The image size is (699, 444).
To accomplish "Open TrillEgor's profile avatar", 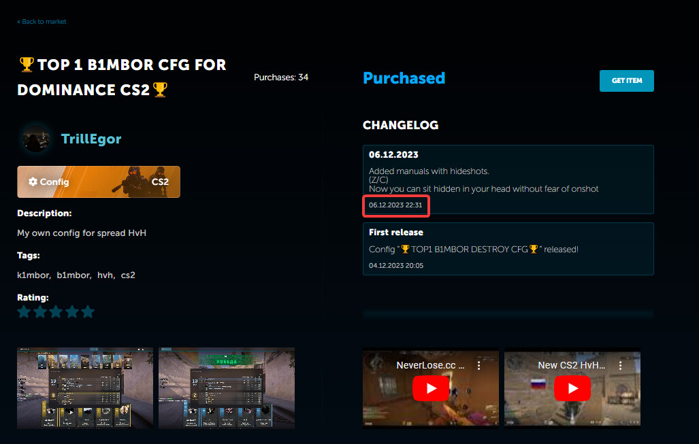I will click(x=35, y=139).
